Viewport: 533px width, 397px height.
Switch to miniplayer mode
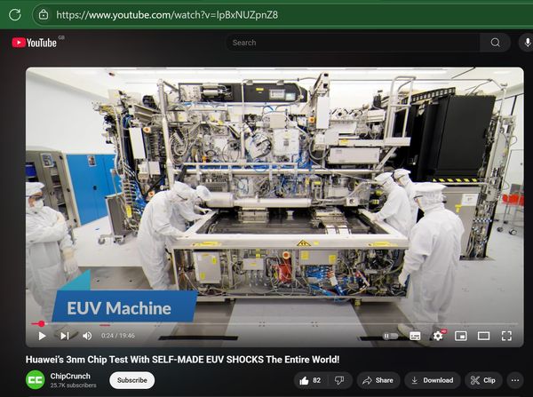460,336
